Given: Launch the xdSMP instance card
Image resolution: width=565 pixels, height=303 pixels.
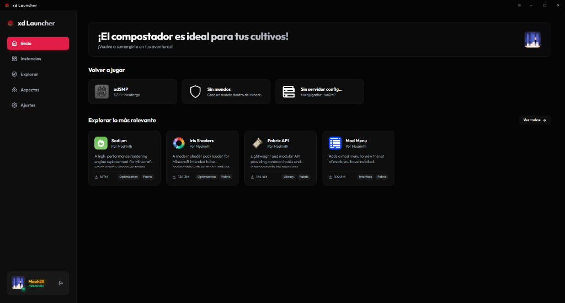Looking at the screenshot, I should coord(132,92).
